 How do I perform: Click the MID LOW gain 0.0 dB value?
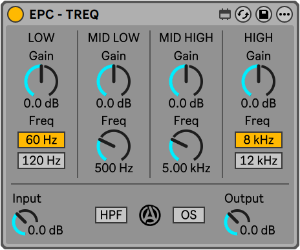click(114, 103)
